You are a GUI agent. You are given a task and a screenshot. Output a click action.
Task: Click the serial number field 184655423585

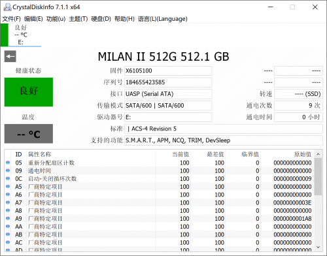168,82
